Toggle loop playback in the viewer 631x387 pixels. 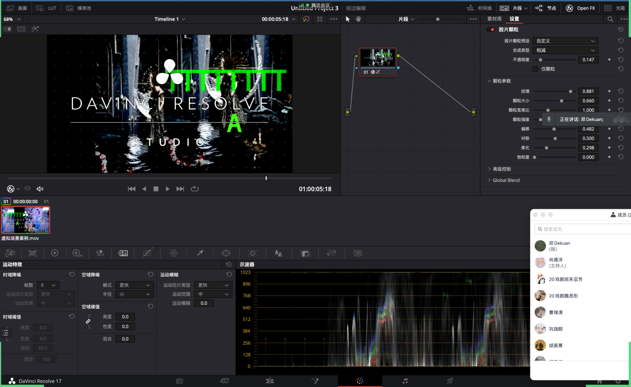point(195,189)
